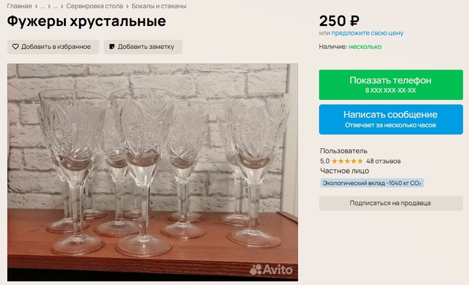Click the listing title 'Фужеры хрустальные'
Viewport: 469px width, 285px height.
coord(86,21)
